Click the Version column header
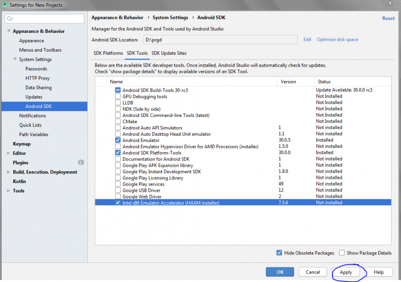 point(296,82)
